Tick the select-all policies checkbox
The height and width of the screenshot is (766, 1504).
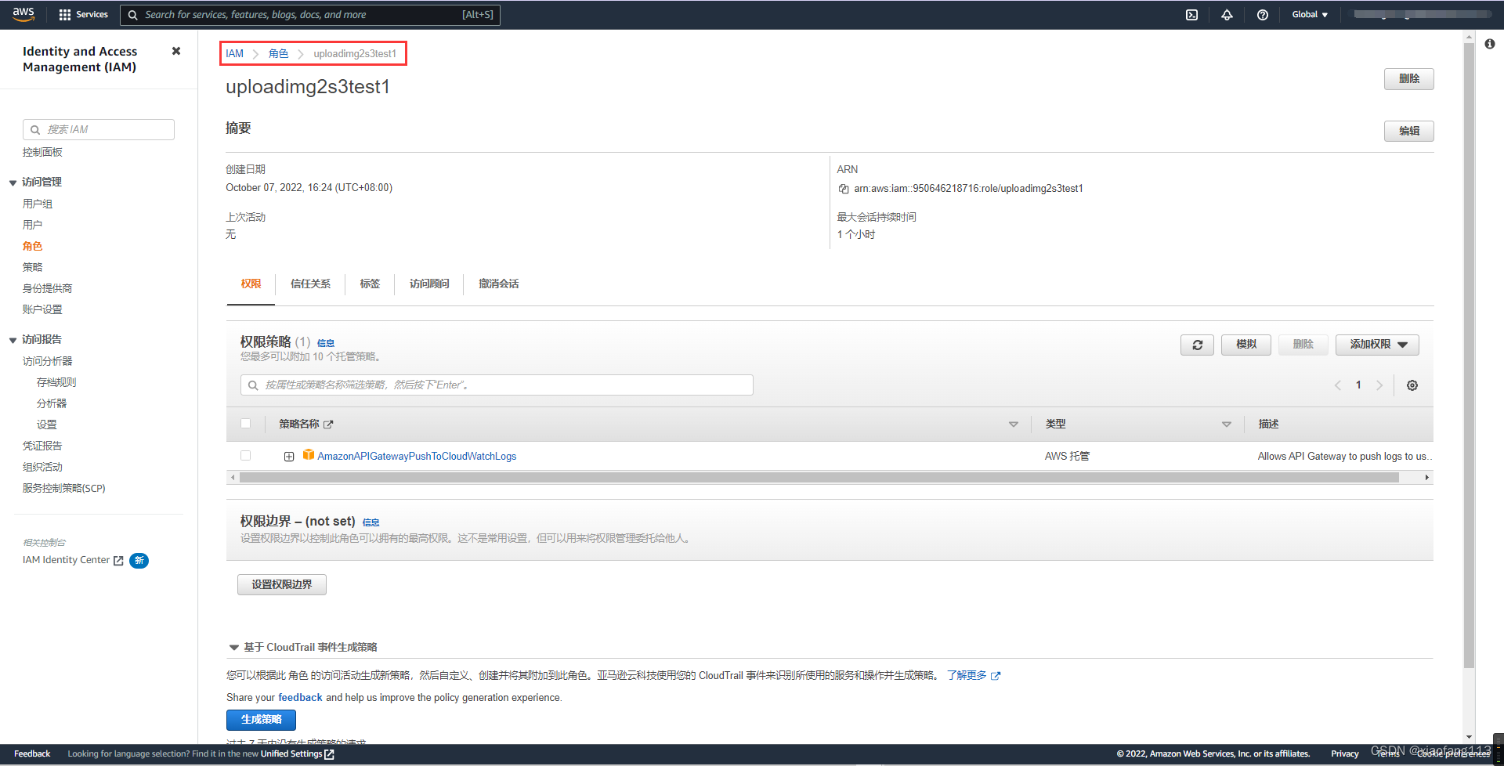[246, 424]
